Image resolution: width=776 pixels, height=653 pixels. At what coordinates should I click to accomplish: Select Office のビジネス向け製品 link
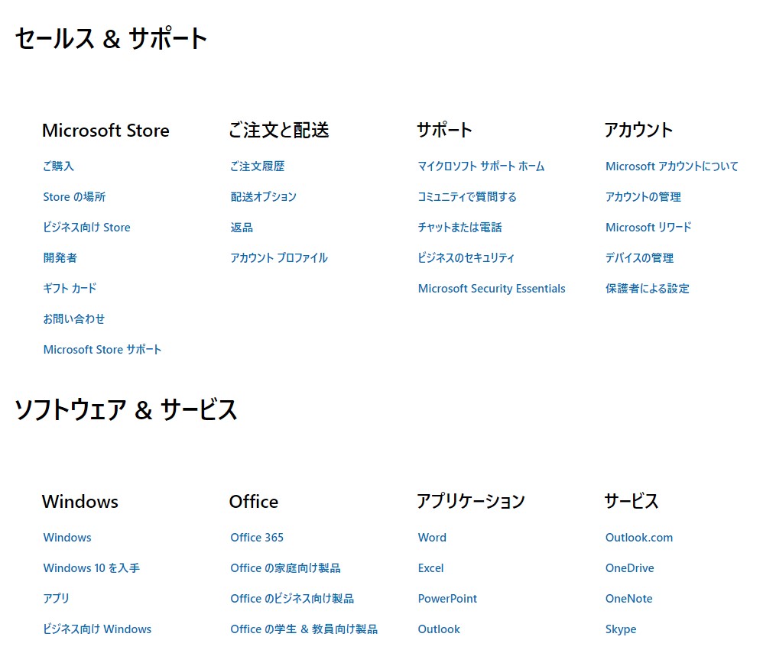pyautogui.click(x=292, y=598)
